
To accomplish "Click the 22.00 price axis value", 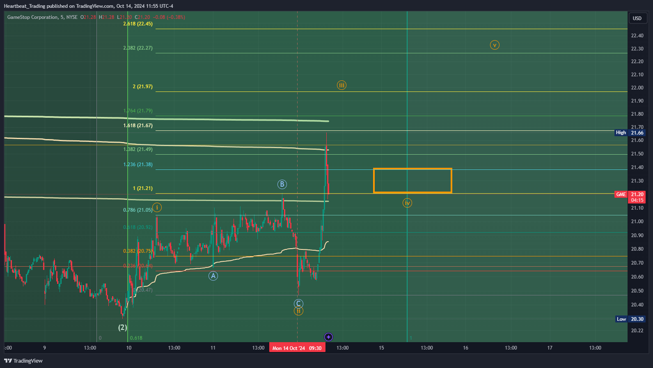I will click(637, 88).
